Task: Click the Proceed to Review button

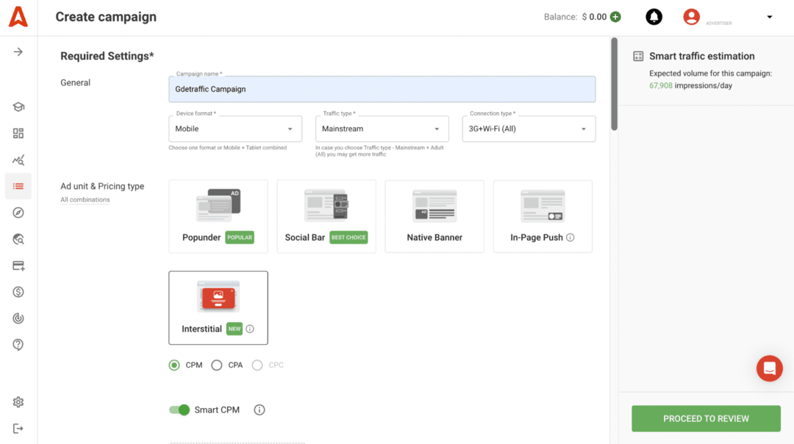Action: pyautogui.click(x=706, y=418)
